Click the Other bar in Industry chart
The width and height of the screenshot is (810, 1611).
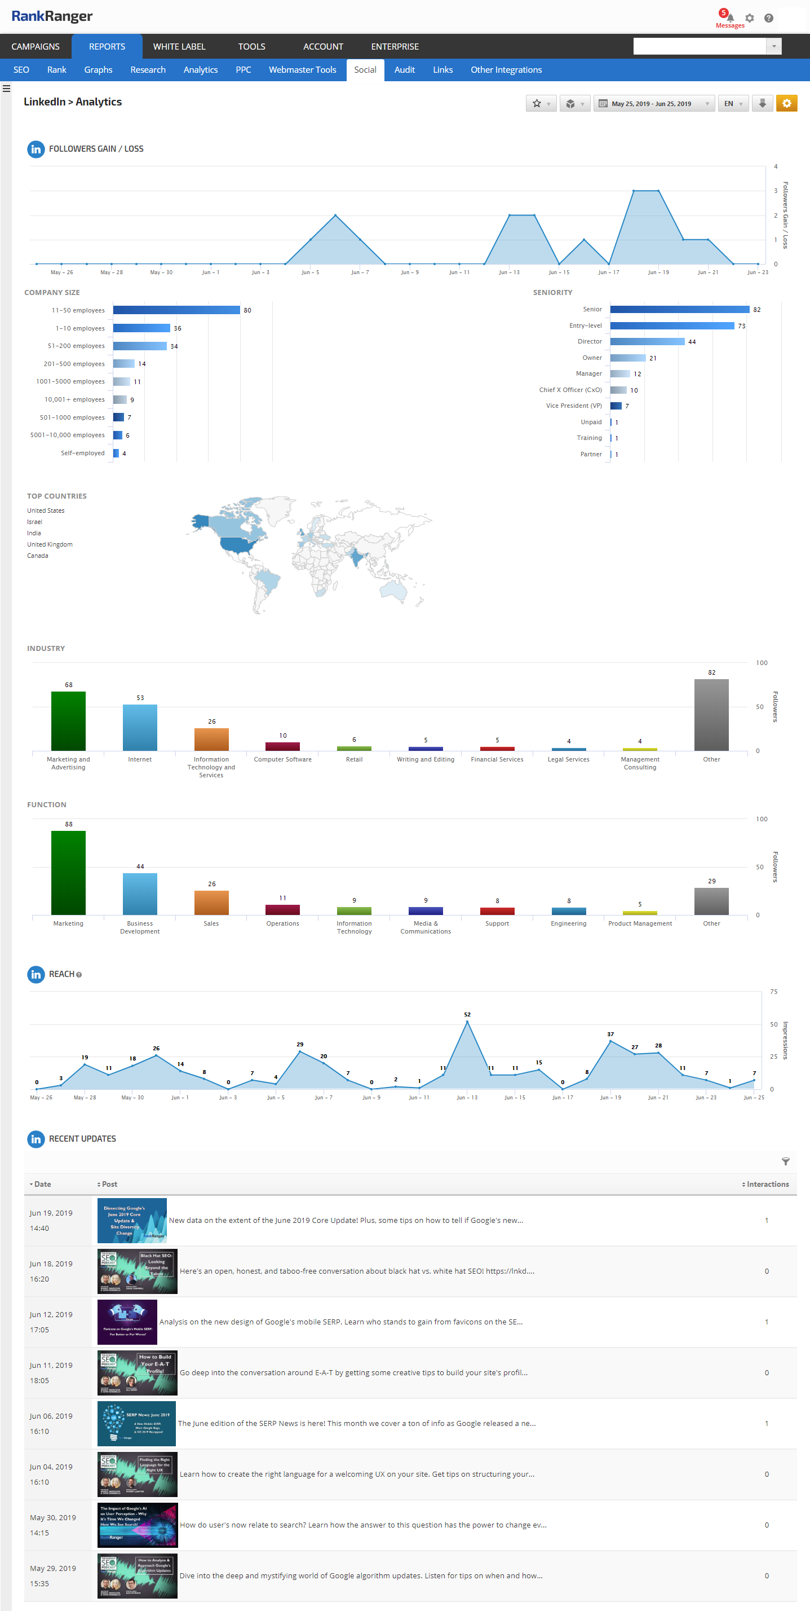click(711, 715)
